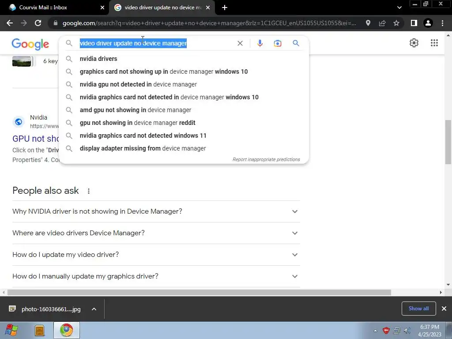This screenshot has width=452, height=339.
Task: Expand 'How do I update my video driver?'
Action: click(156, 255)
